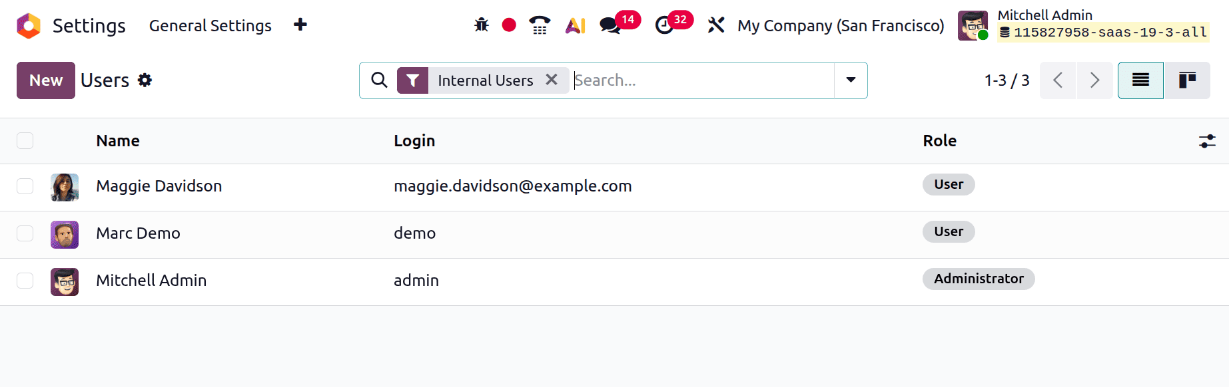Open optional columns adjust icon
This screenshot has height=387, width=1229.
[1207, 141]
